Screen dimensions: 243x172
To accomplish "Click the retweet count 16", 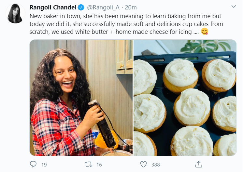I will 99,165.
